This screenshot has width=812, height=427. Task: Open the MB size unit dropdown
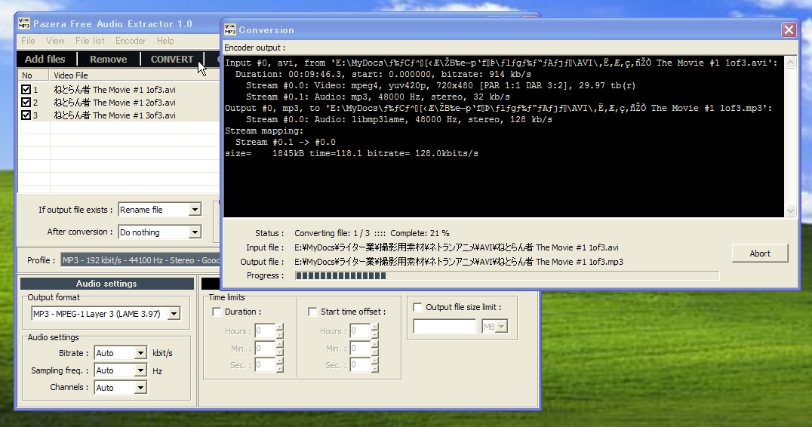point(501,327)
